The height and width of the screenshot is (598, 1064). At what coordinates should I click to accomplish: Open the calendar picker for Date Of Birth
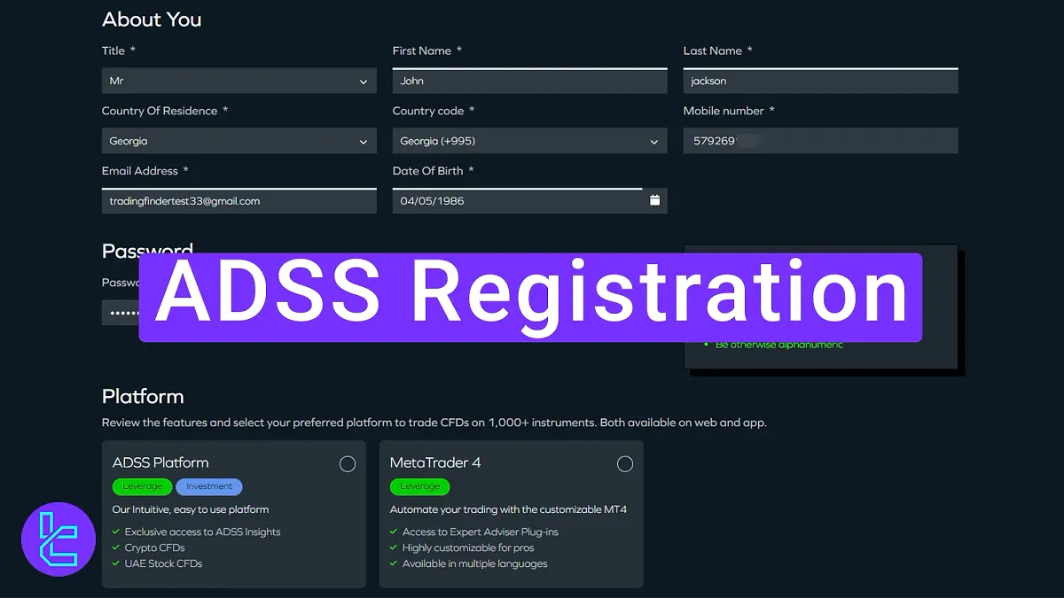point(655,200)
